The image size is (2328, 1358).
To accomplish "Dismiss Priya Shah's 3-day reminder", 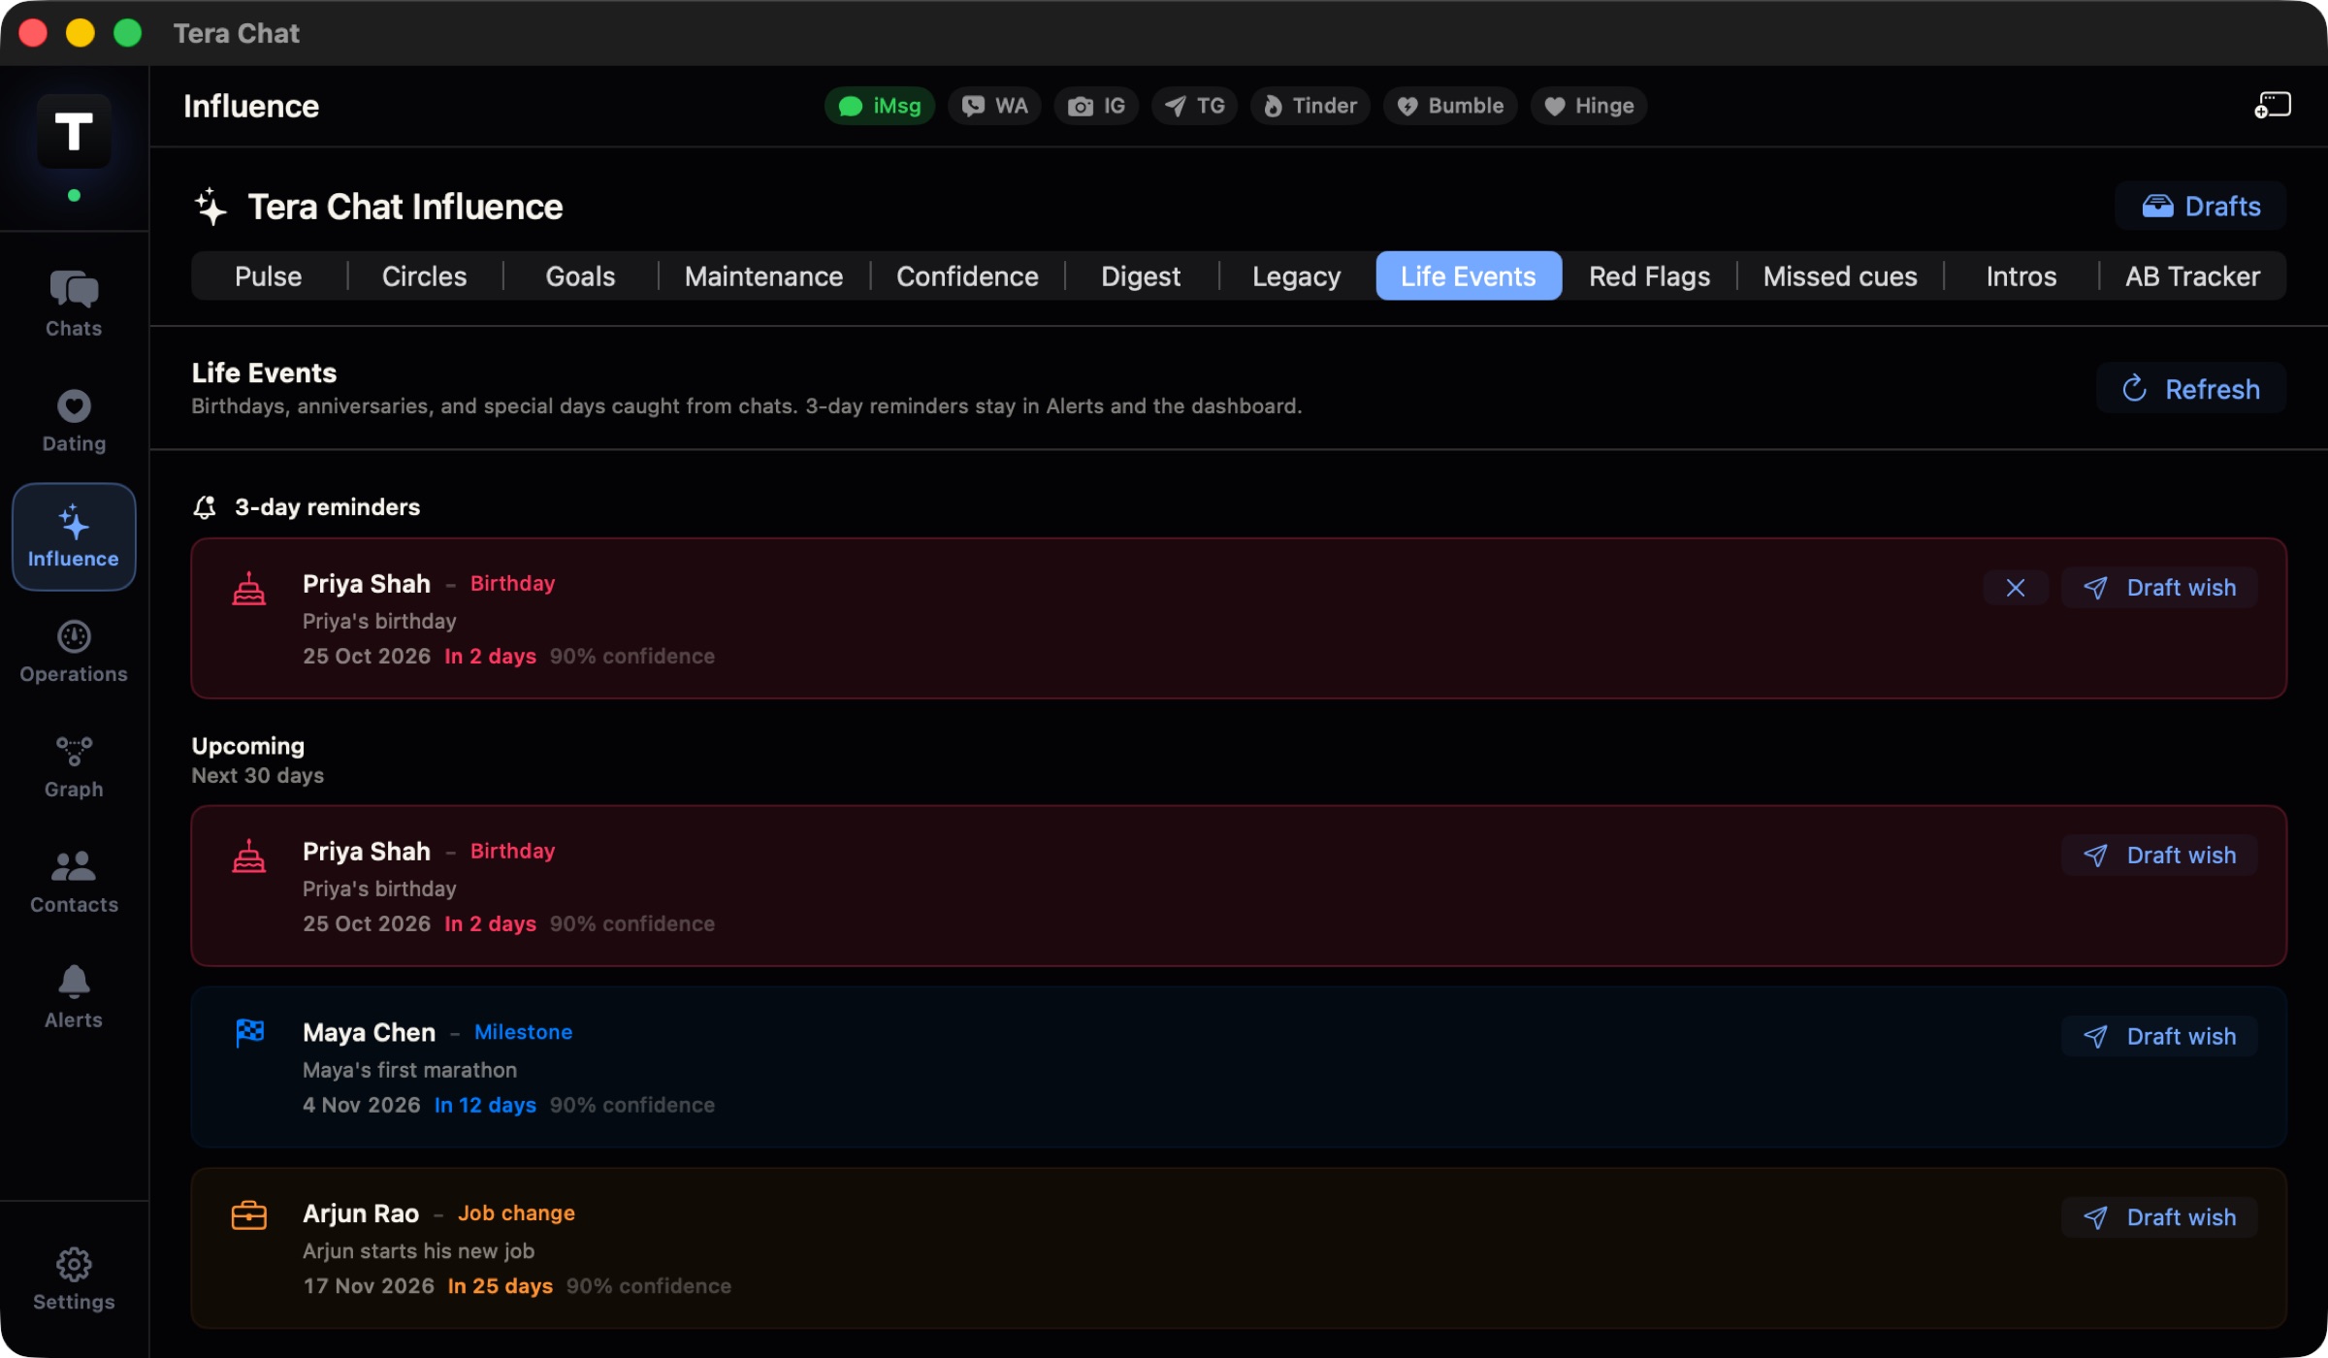I will pos(2016,588).
